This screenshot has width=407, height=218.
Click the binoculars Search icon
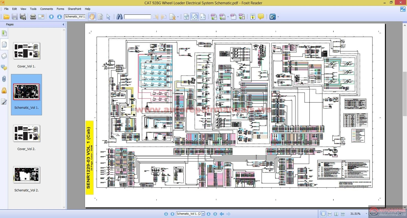click(119, 17)
